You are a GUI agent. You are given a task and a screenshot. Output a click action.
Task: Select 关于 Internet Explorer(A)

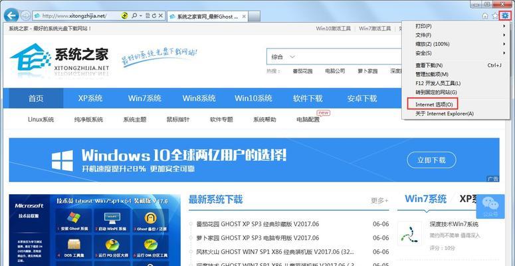(x=456, y=114)
